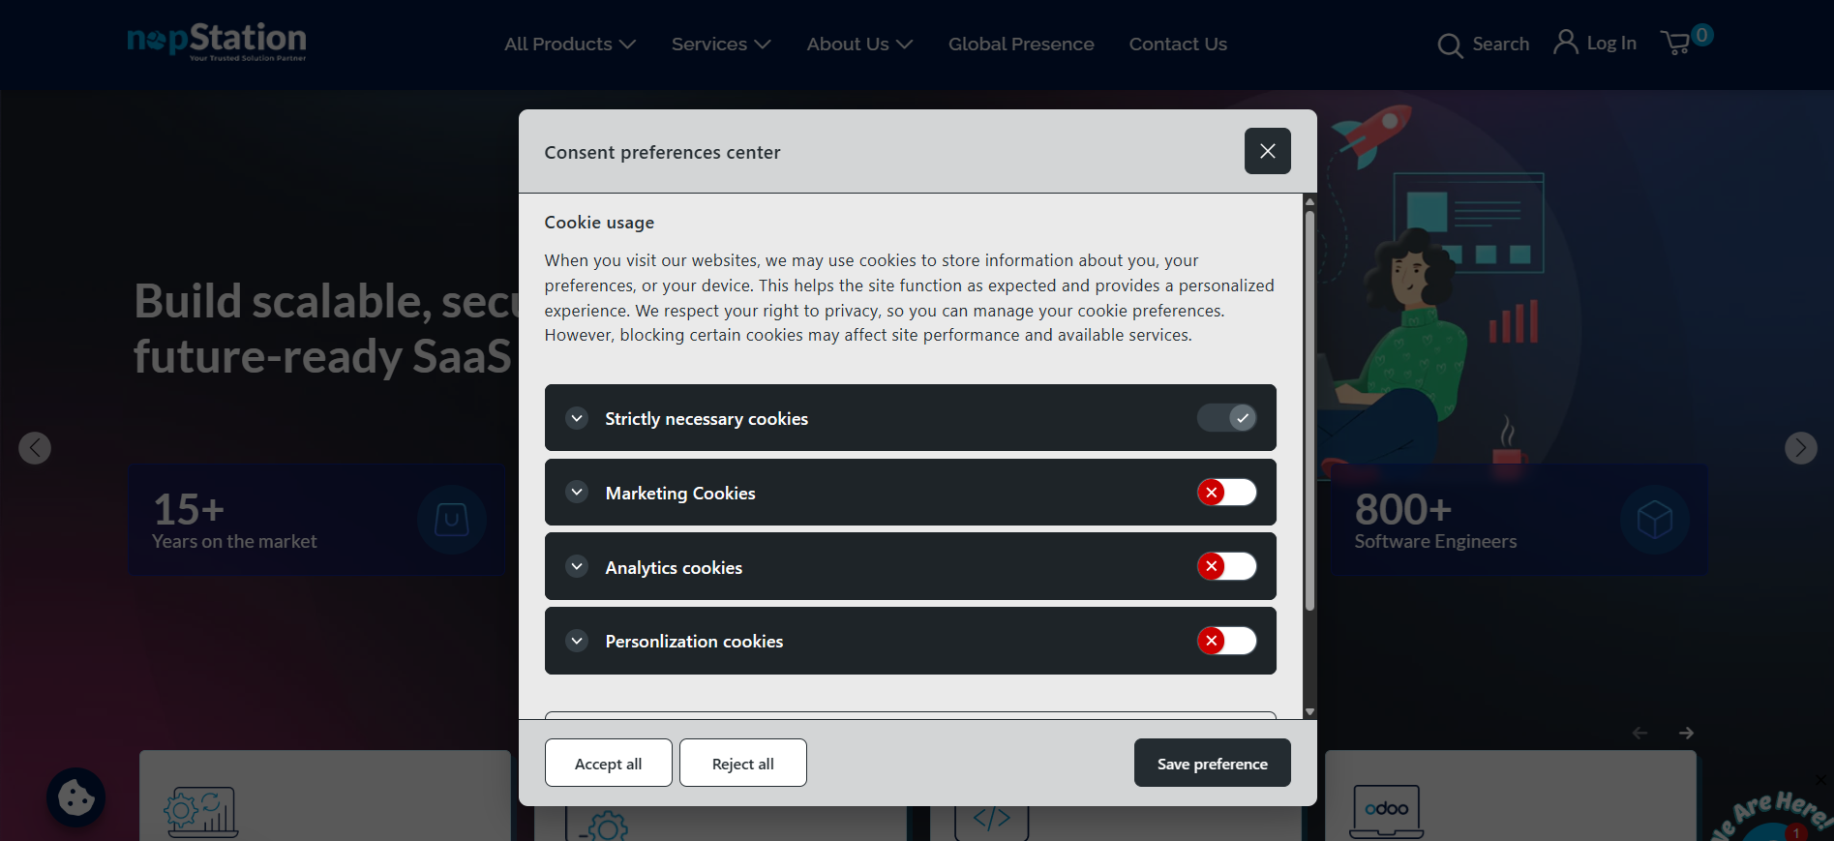Open the All Products dropdown menu

tap(570, 45)
